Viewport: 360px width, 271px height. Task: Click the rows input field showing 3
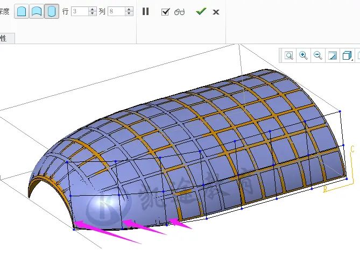(x=80, y=11)
